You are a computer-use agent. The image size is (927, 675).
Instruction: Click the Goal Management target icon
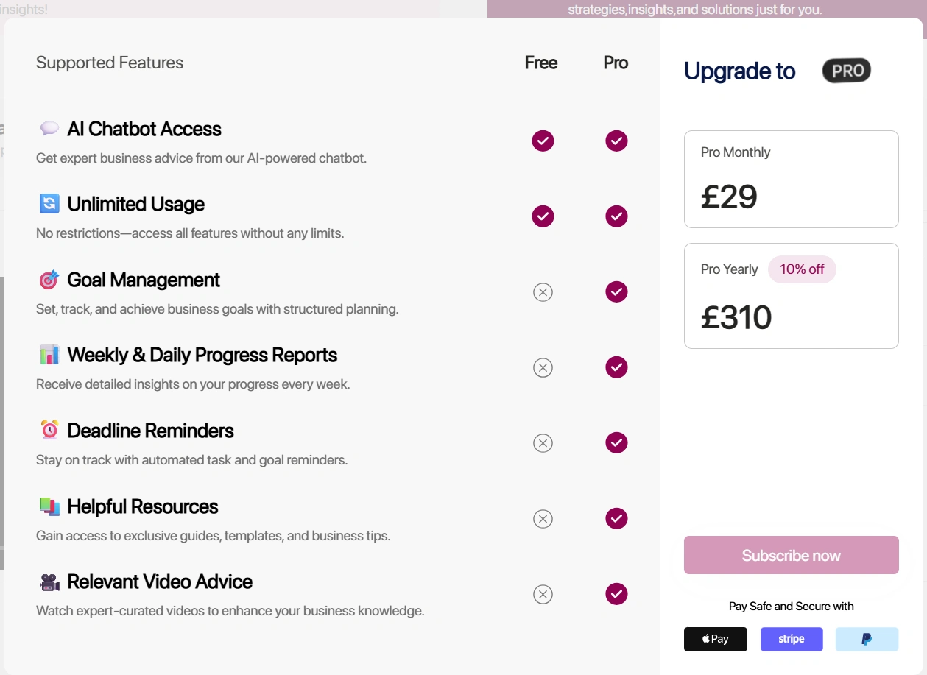click(x=49, y=280)
